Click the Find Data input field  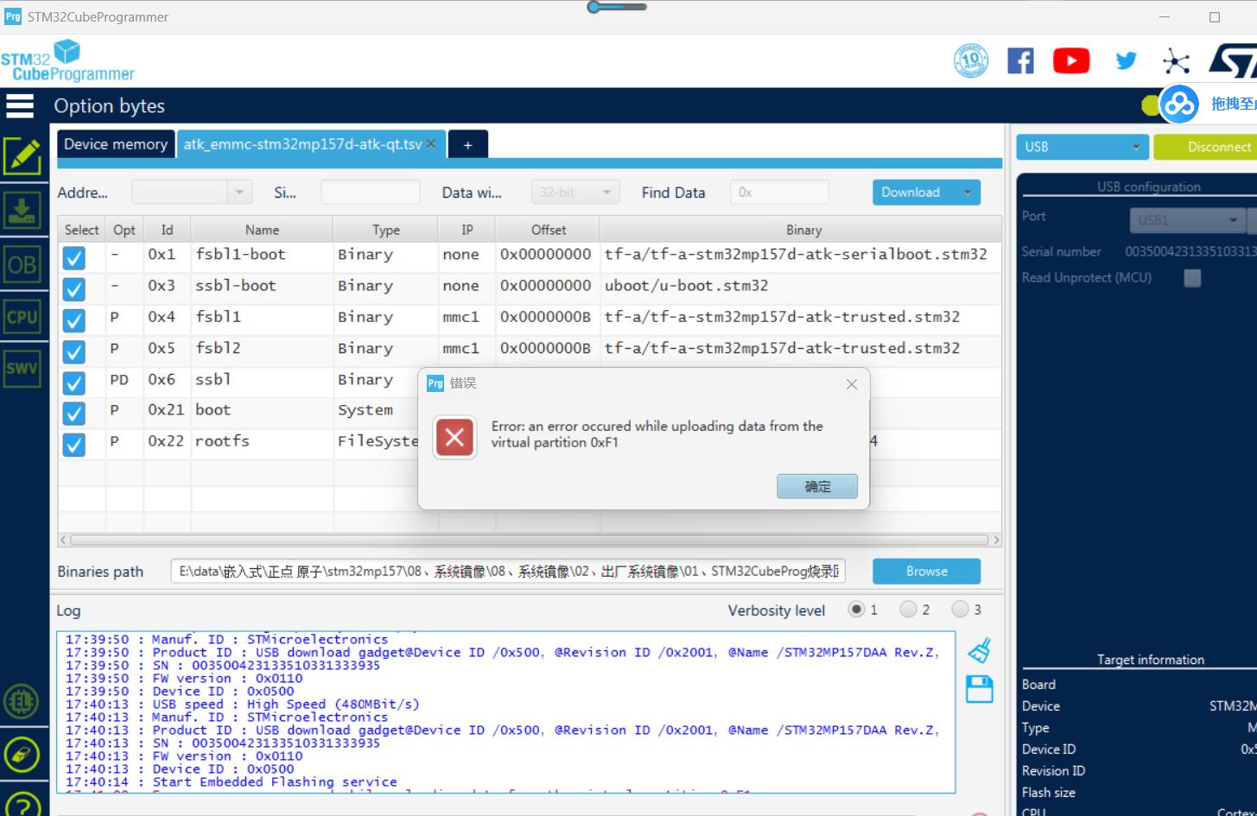(x=779, y=192)
